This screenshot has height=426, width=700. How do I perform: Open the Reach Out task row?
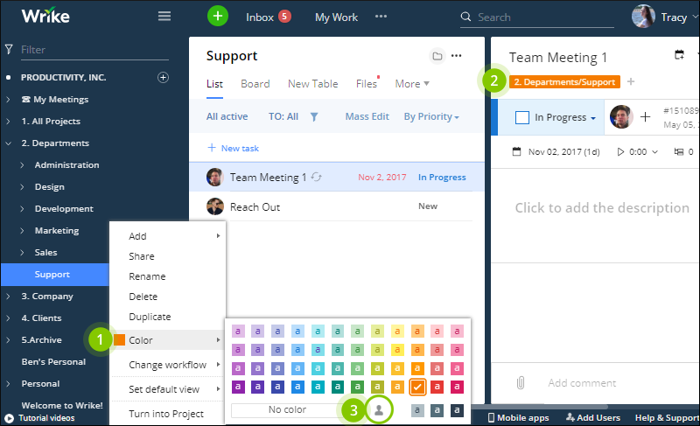[337, 206]
